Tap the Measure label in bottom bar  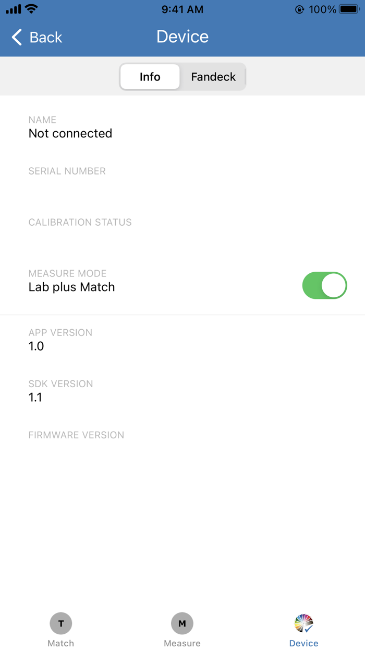point(182,643)
